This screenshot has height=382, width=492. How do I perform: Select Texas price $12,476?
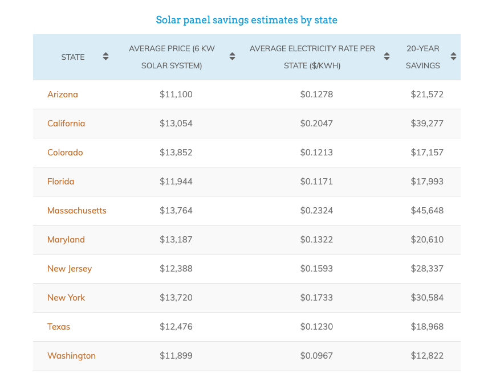coord(176,327)
